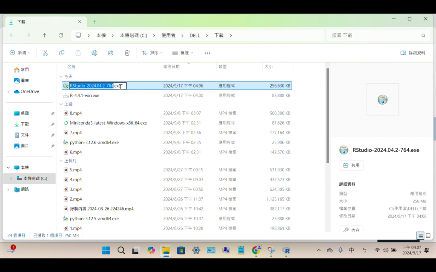Toggle the Chinese IME mode indicator
This screenshot has width=436, height=272.
[351, 250]
